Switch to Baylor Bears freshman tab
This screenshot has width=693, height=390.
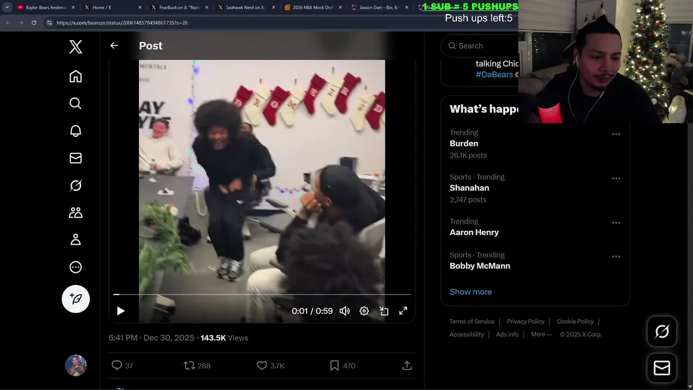pyautogui.click(x=45, y=8)
